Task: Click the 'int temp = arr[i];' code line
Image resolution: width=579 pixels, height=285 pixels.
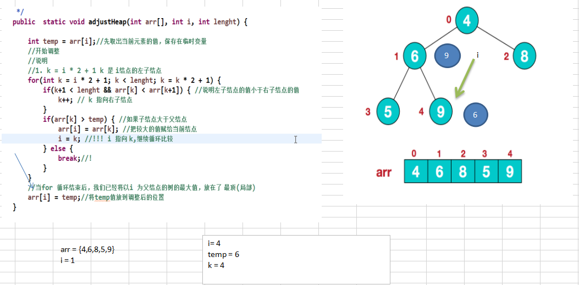Action: click(x=117, y=41)
